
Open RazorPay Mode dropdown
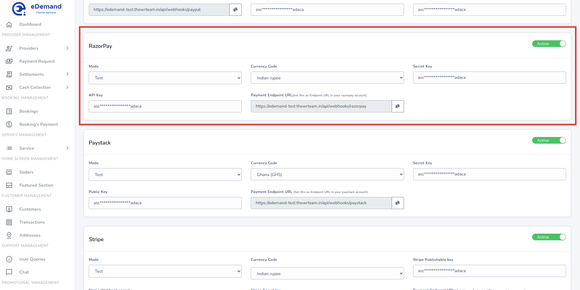click(x=165, y=78)
